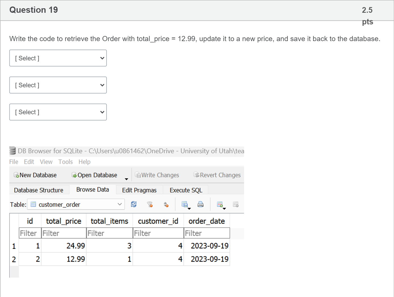Click the save table as icon
Viewport: 394px width, 297px height.
[186, 205]
